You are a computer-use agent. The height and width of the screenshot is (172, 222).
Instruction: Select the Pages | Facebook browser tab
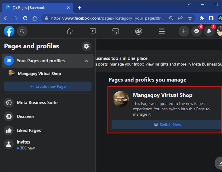click(38, 8)
